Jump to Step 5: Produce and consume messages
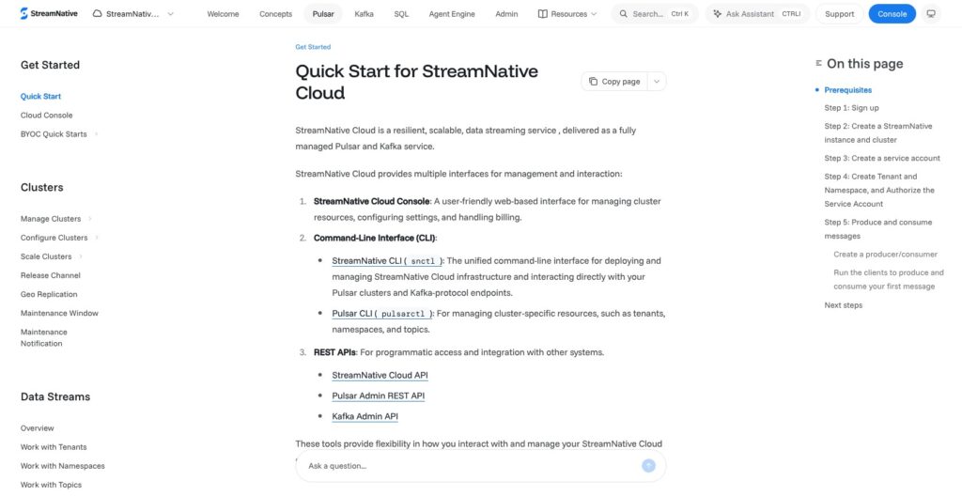 click(x=878, y=229)
